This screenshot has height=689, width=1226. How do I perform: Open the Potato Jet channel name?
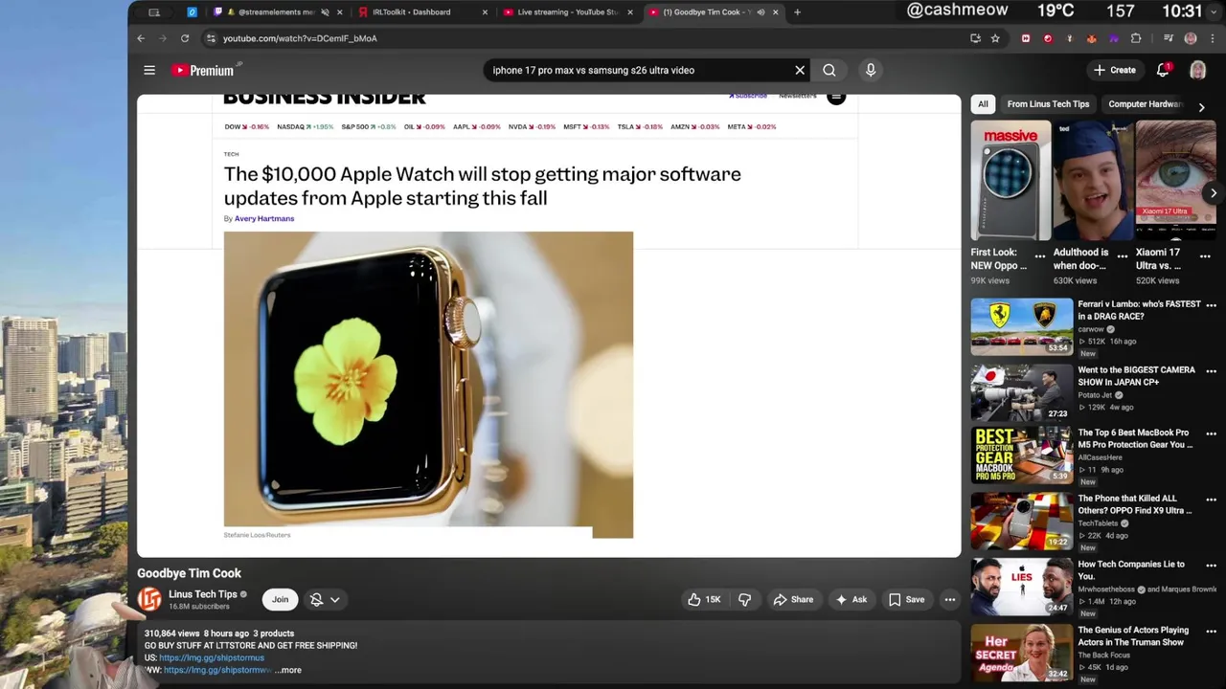click(x=1096, y=394)
